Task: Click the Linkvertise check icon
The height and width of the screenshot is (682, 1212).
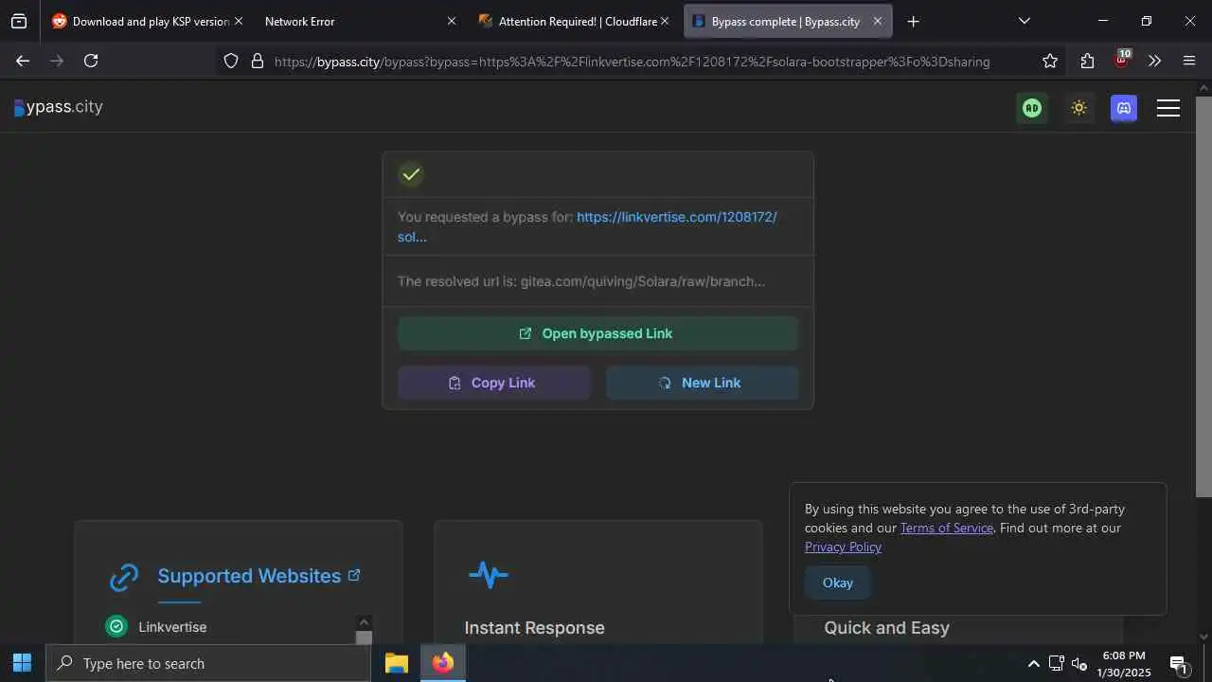Action: click(116, 627)
